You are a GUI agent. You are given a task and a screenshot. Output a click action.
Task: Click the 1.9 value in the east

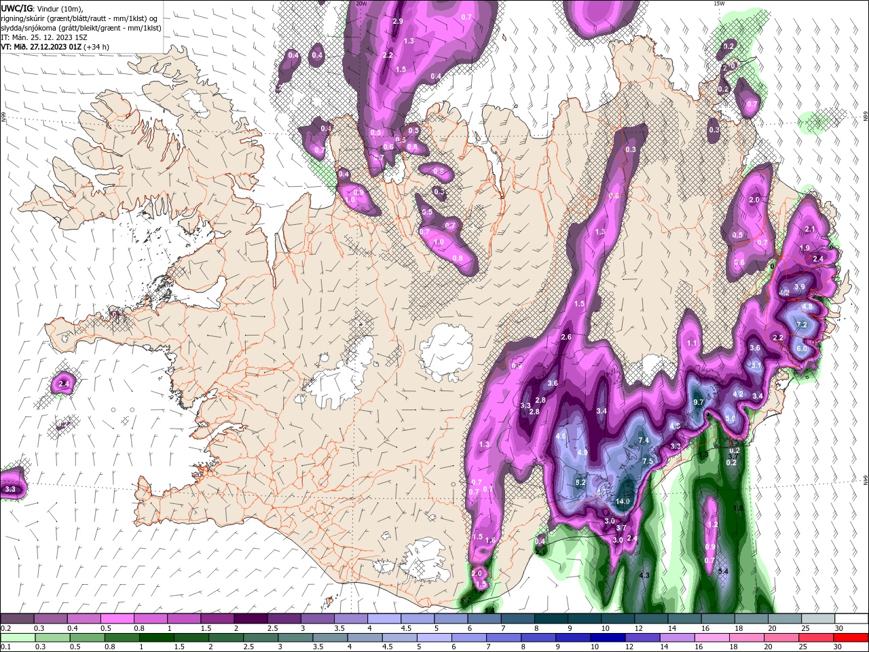point(805,248)
